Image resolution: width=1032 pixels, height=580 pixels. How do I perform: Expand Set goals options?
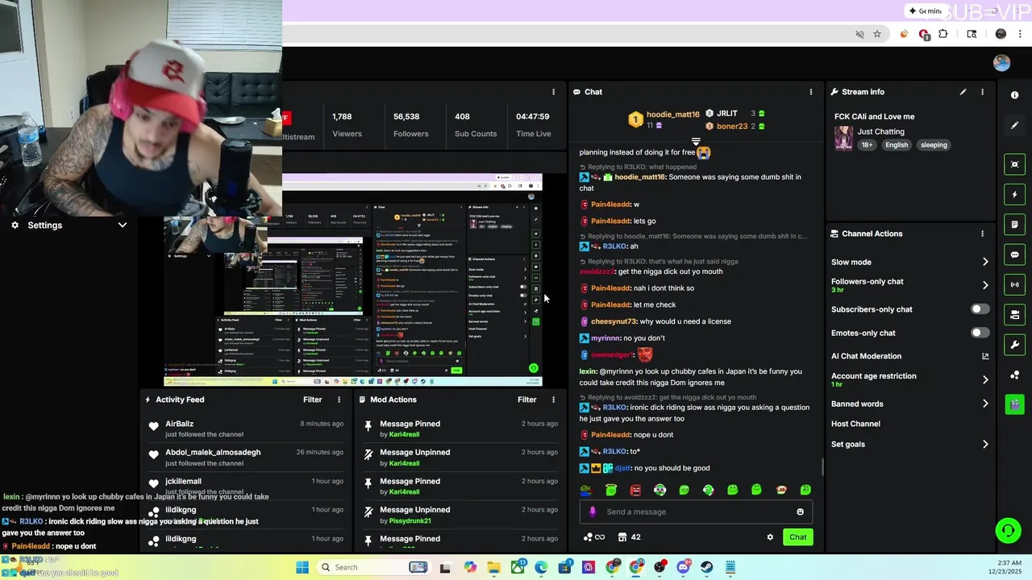click(985, 444)
